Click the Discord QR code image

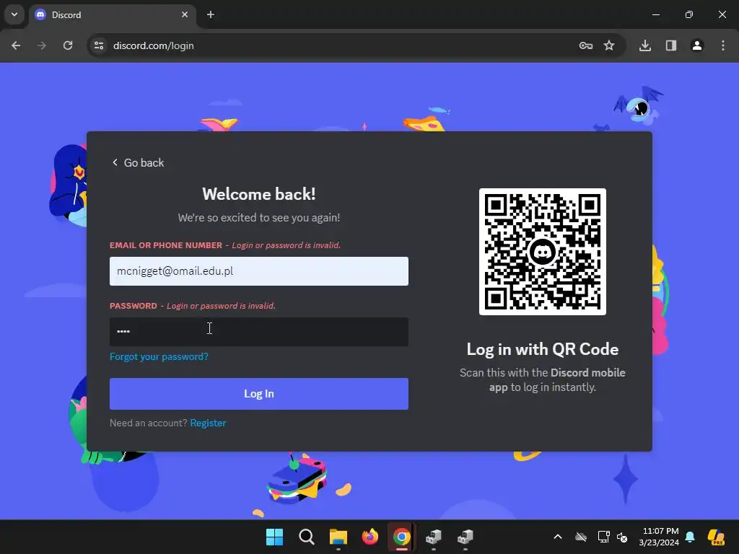point(543,252)
